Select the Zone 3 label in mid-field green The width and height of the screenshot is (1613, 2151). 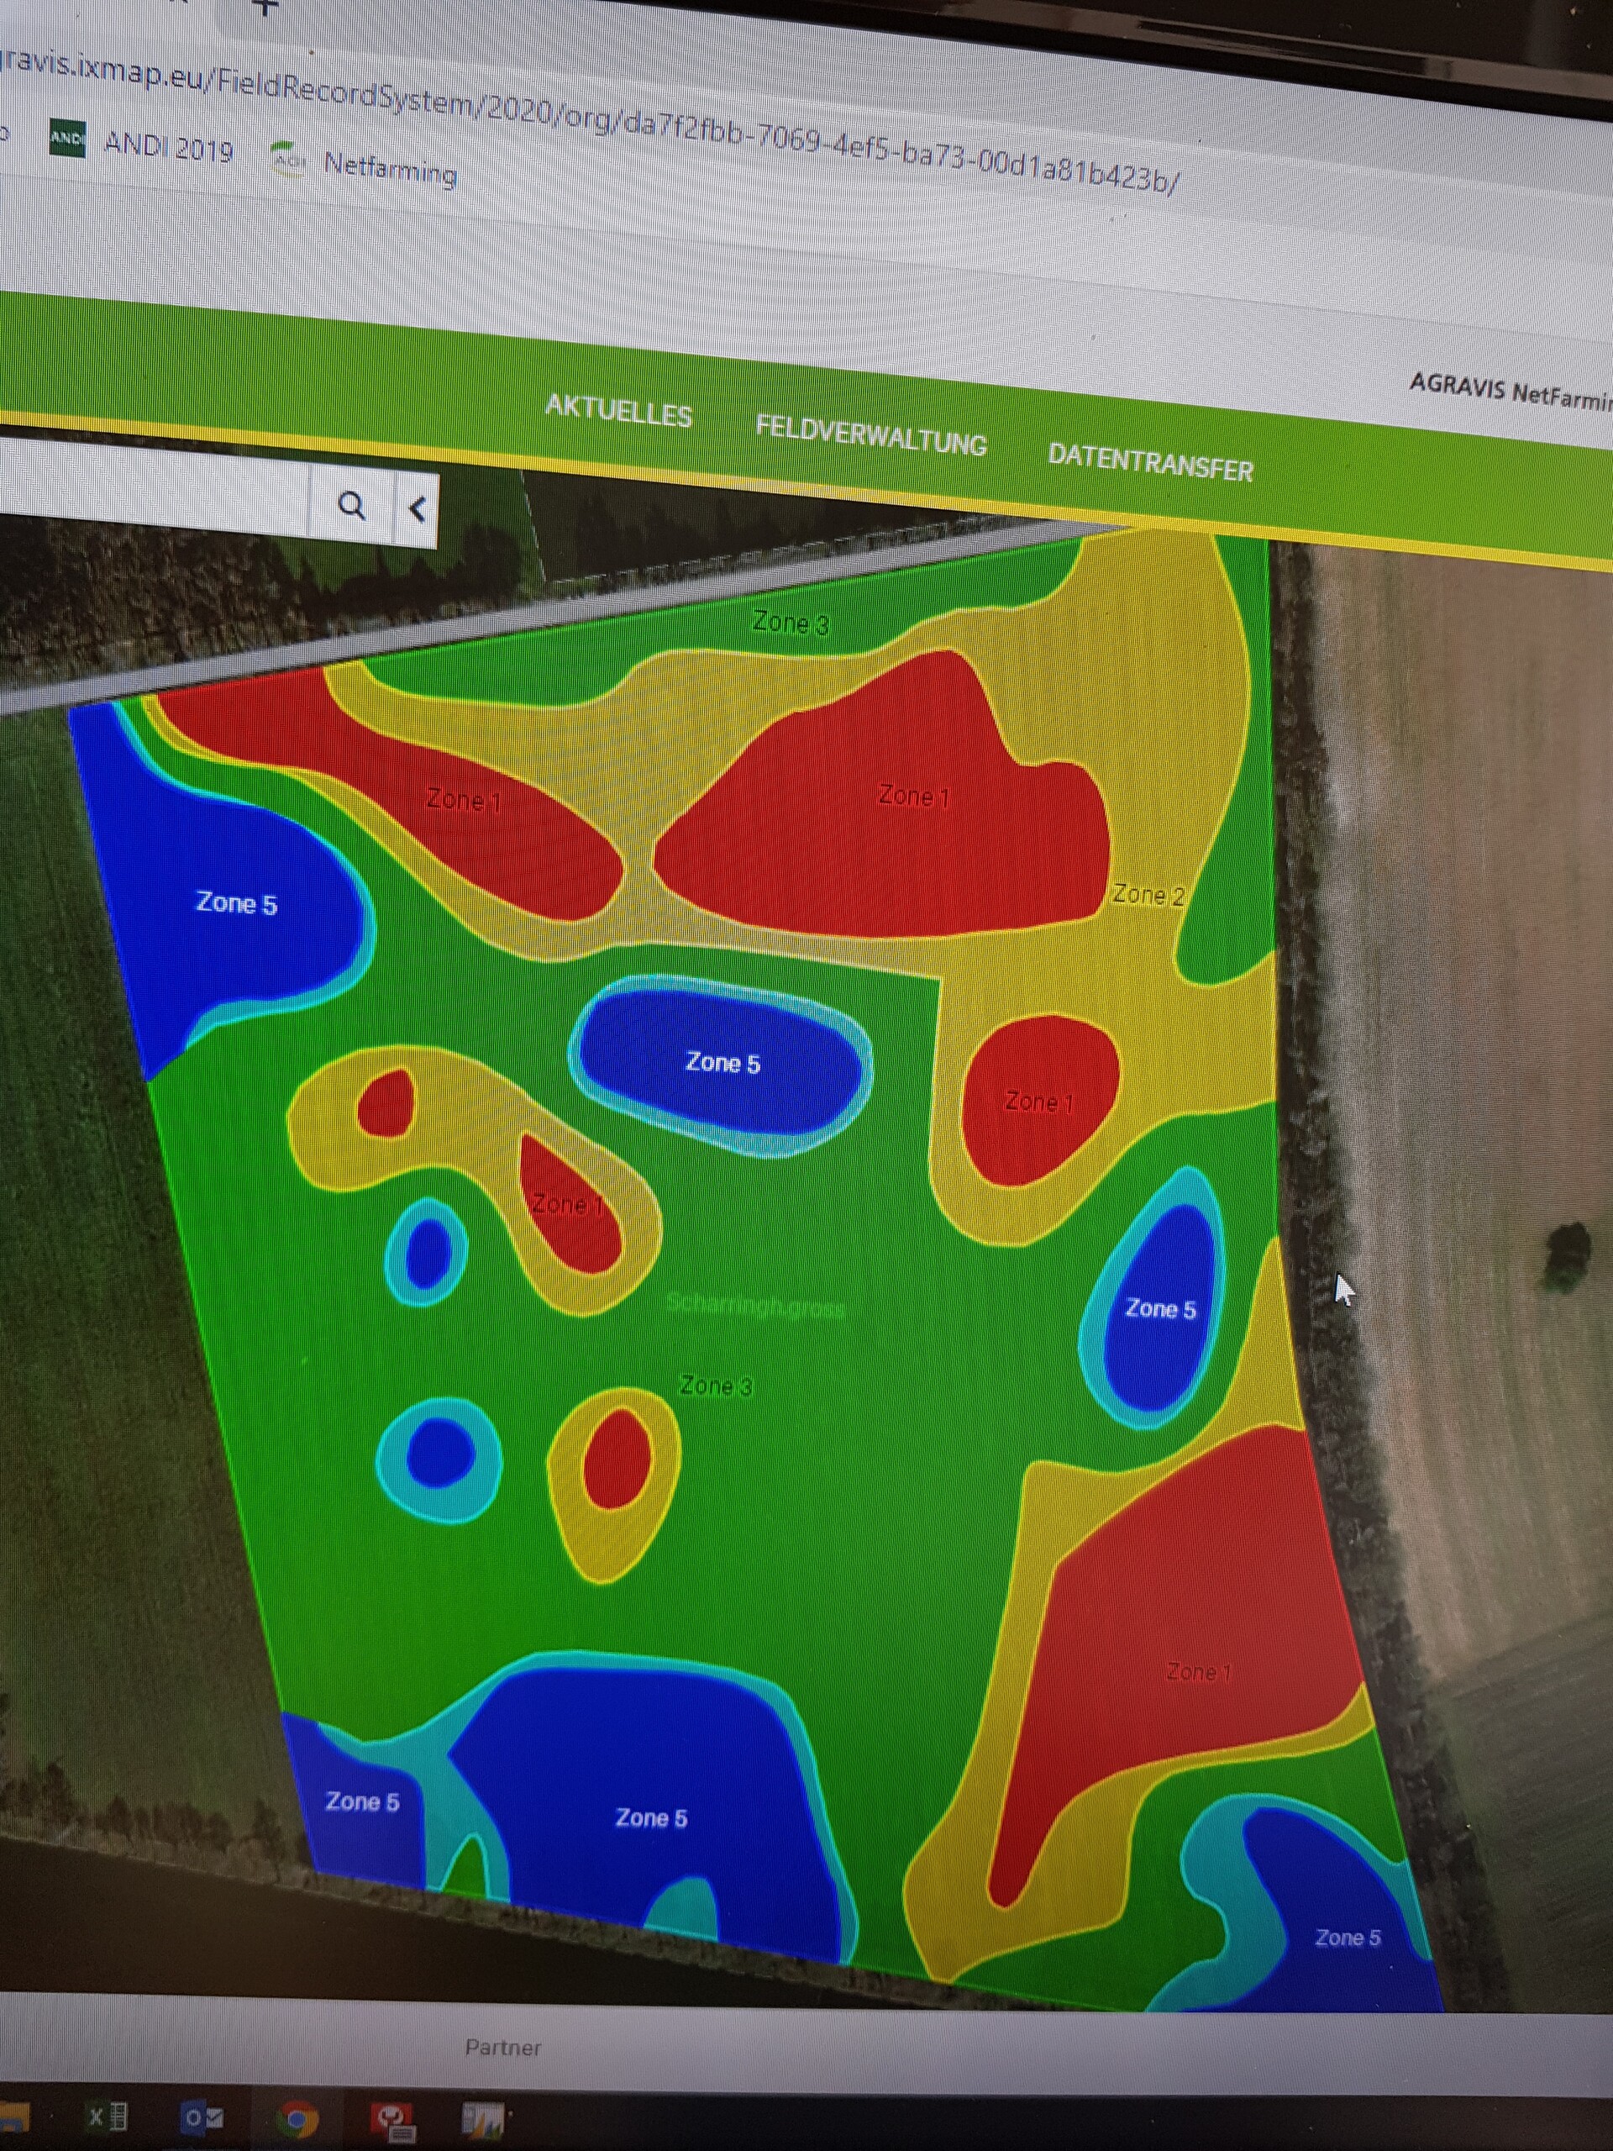click(716, 1385)
